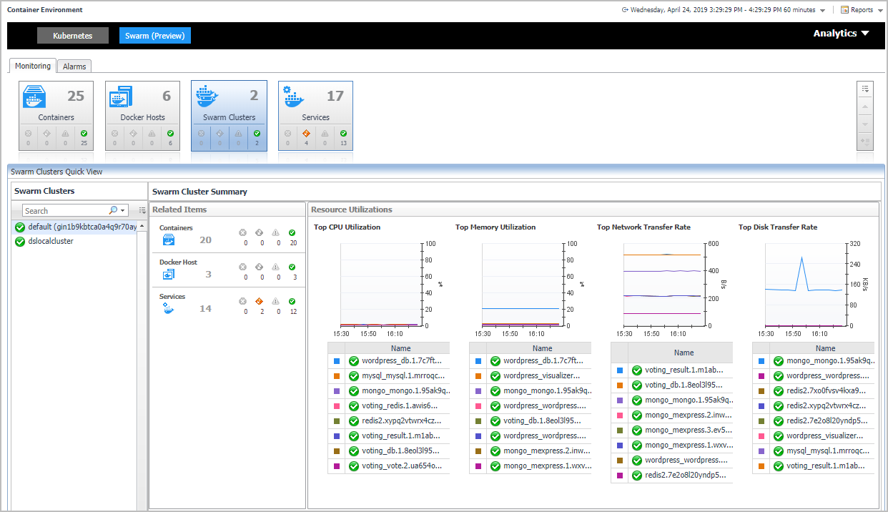Click the Docker Hosts tile icon
Screen dimensions: 888x512
(121, 97)
